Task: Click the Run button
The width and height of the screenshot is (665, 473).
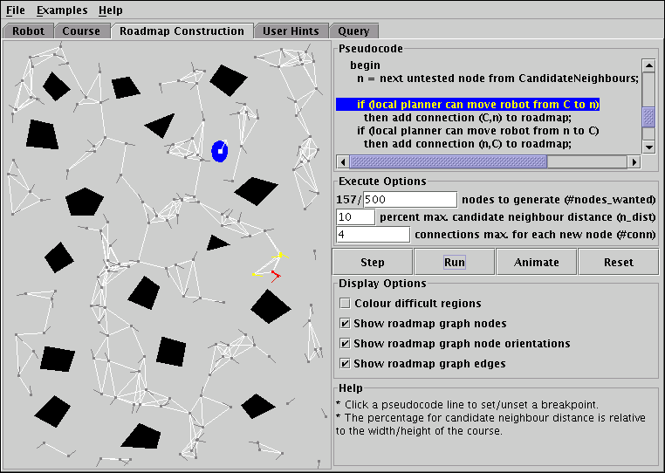Action: 454,262
